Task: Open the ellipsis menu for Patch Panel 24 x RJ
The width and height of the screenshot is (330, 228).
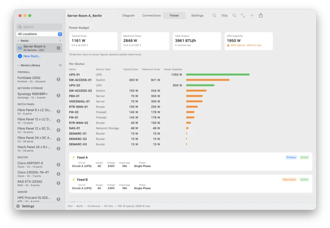Action: coord(59,149)
